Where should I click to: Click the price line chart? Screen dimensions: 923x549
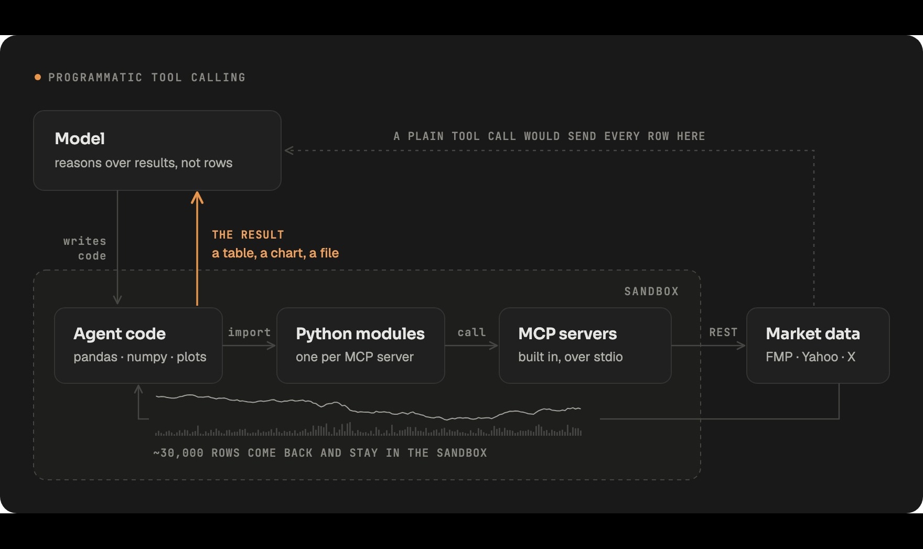(x=368, y=407)
